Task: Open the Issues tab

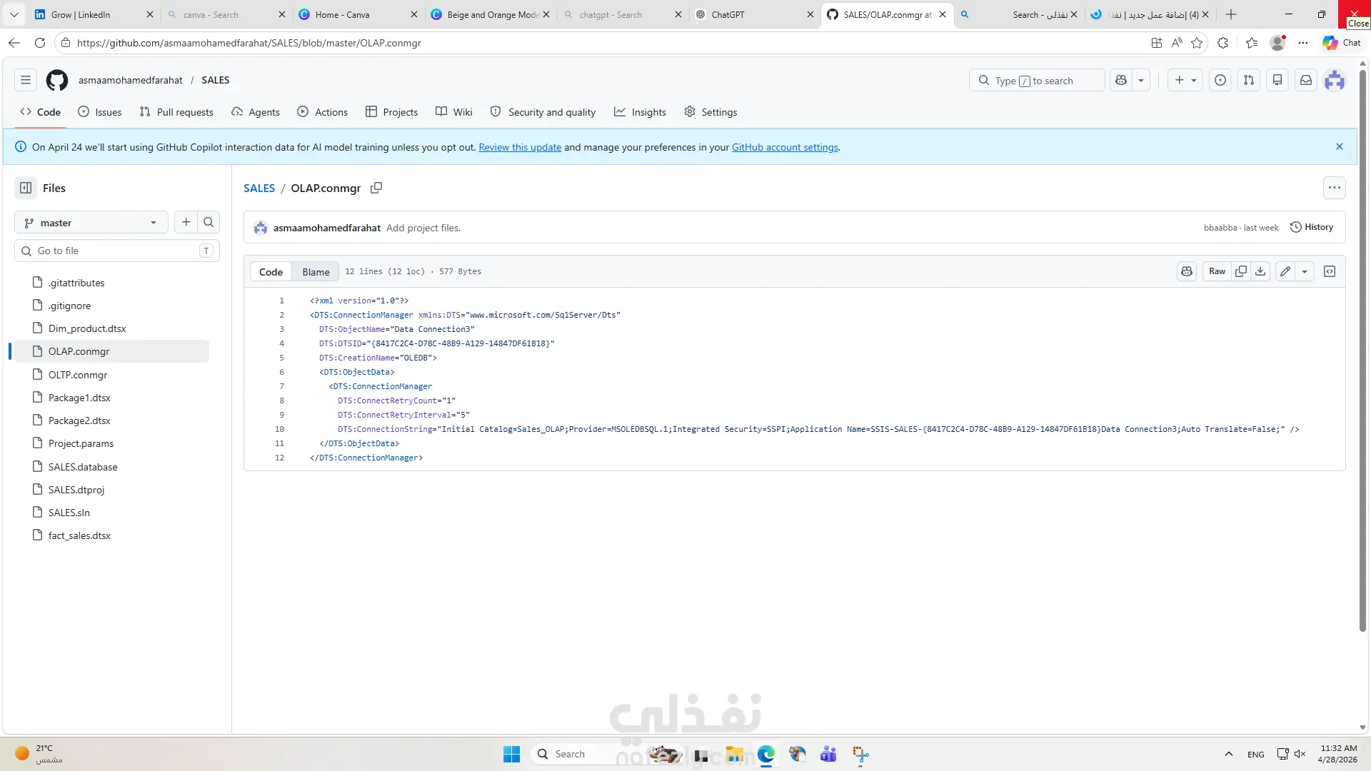Action: pos(100,112)
